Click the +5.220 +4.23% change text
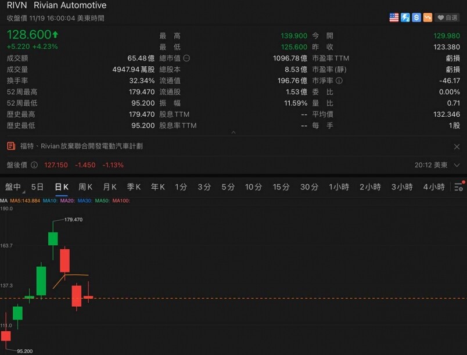467x355 pixels. coord(32,46)
